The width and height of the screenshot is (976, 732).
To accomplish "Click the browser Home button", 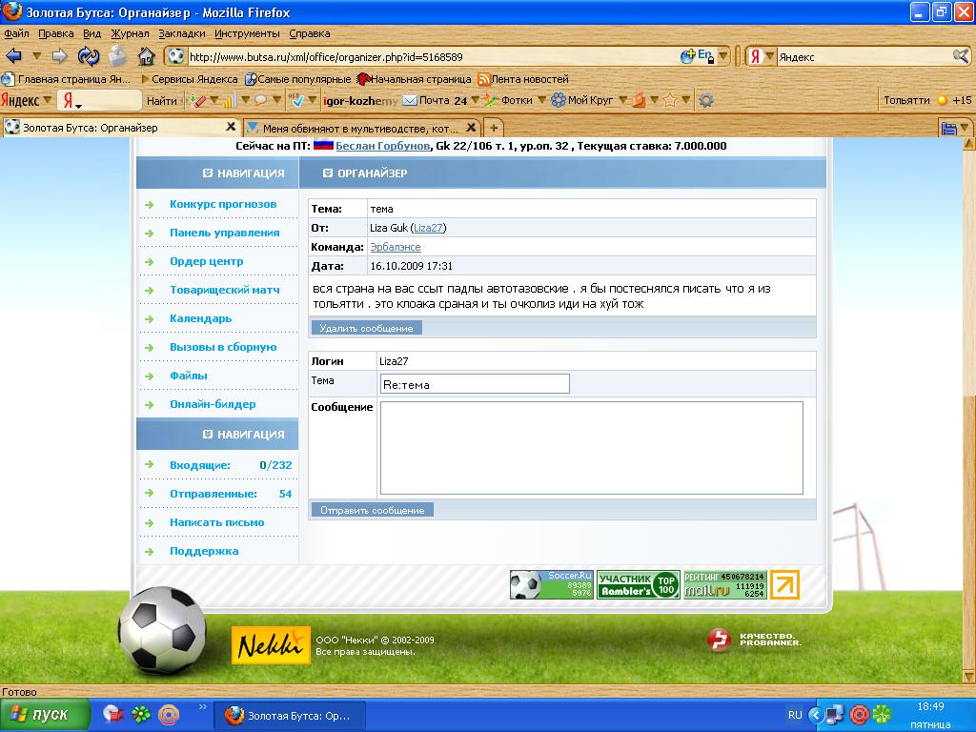I will coord(146,56).
